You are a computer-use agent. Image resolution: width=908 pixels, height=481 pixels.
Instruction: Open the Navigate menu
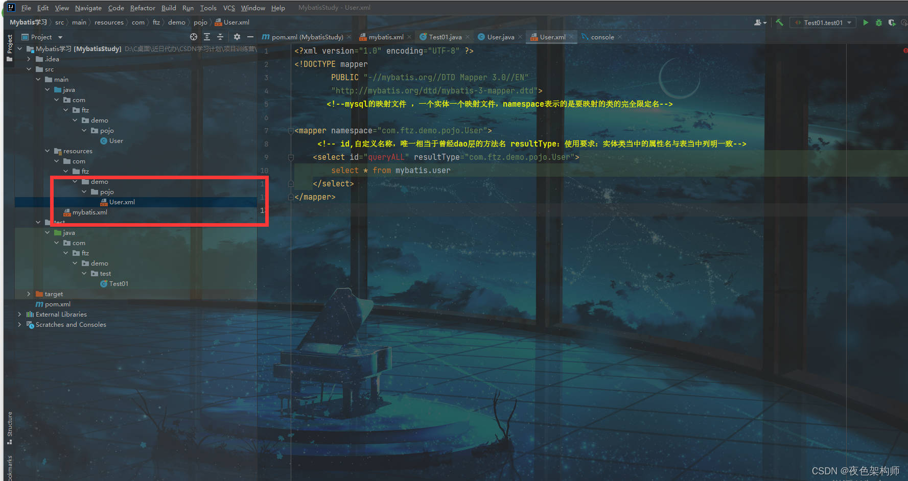pos(88,8)
